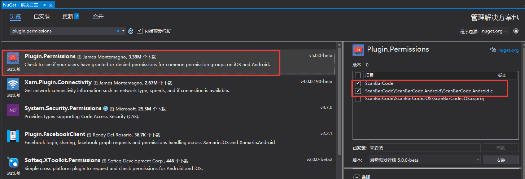Click version label v4.7.0
Viewport: 525px width, 179px height.
[x=326, y=108]
